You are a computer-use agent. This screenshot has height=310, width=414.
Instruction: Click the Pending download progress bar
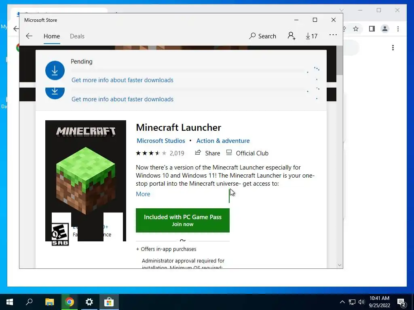tap(188, 71)
